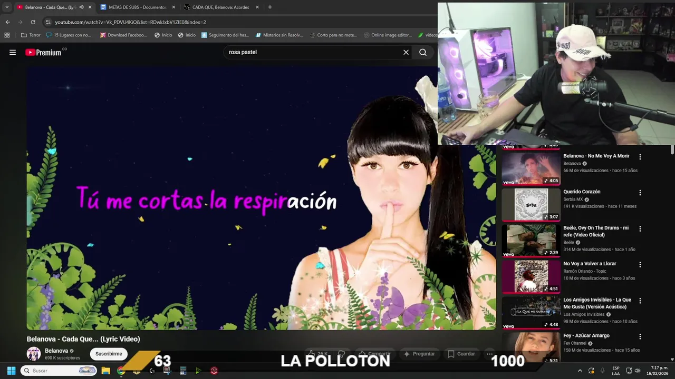Open options for 'No Voy a Volver a Llorar'
The height and width of the screenshot is (379, 675).
(x=640, y=265)
